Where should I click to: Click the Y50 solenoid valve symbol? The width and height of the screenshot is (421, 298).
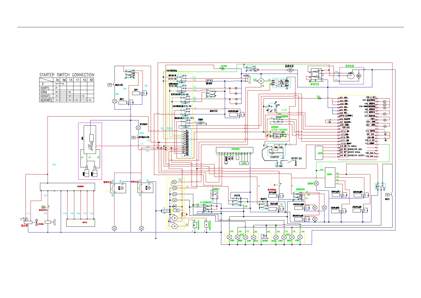point(28,222)
